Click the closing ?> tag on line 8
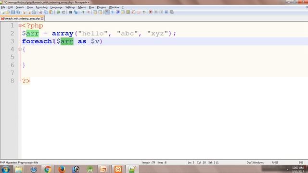This screenshot has width=308, height=173. 26,81
